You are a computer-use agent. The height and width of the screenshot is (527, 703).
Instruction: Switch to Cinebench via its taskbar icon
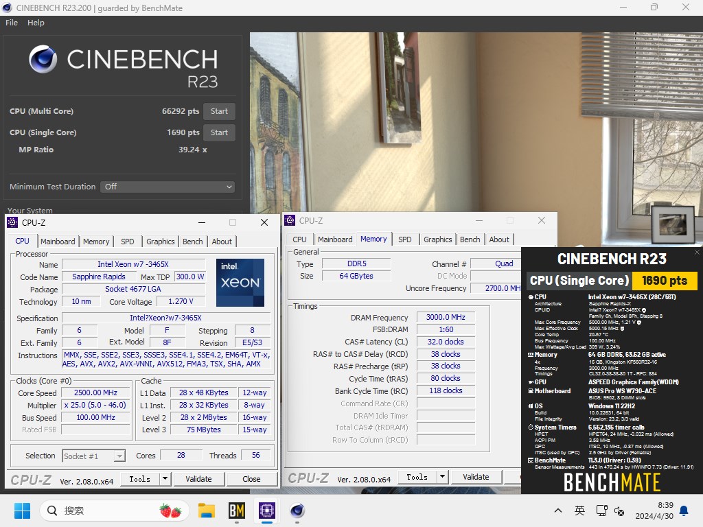coord(297,511)
